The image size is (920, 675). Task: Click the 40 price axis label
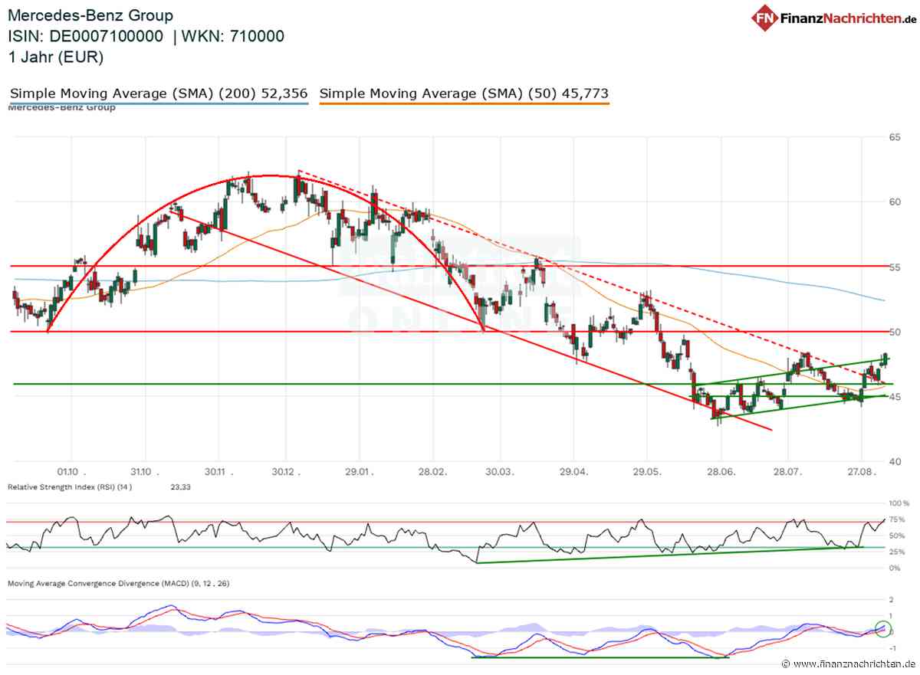[x=895, y=462]
